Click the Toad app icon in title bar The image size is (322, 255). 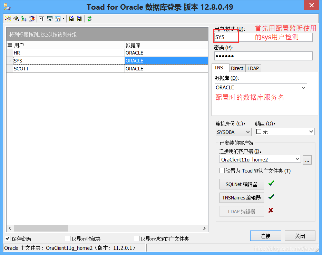(x=7, y=7)
